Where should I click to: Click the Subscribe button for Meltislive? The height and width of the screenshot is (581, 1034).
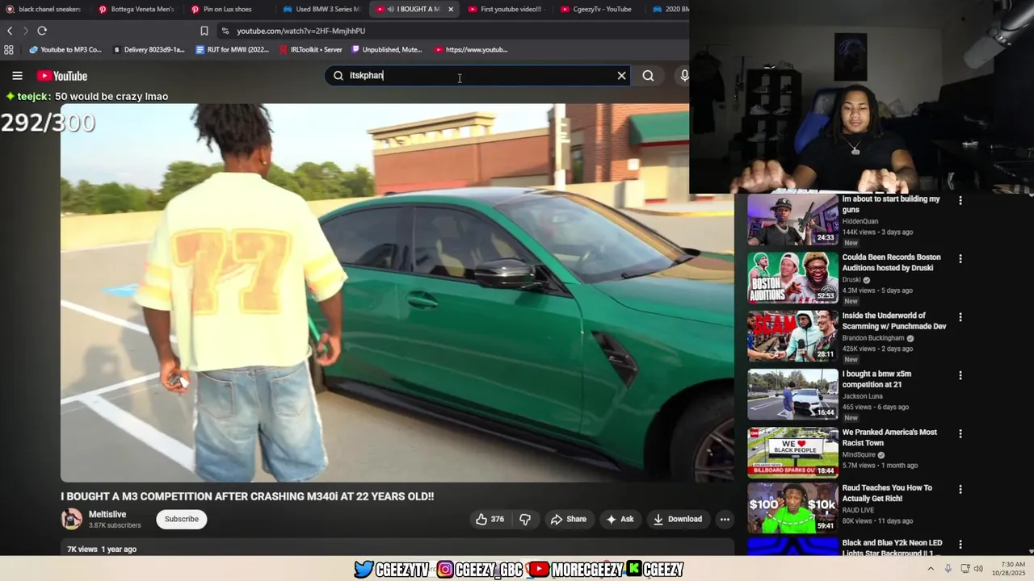coord(181,519)
